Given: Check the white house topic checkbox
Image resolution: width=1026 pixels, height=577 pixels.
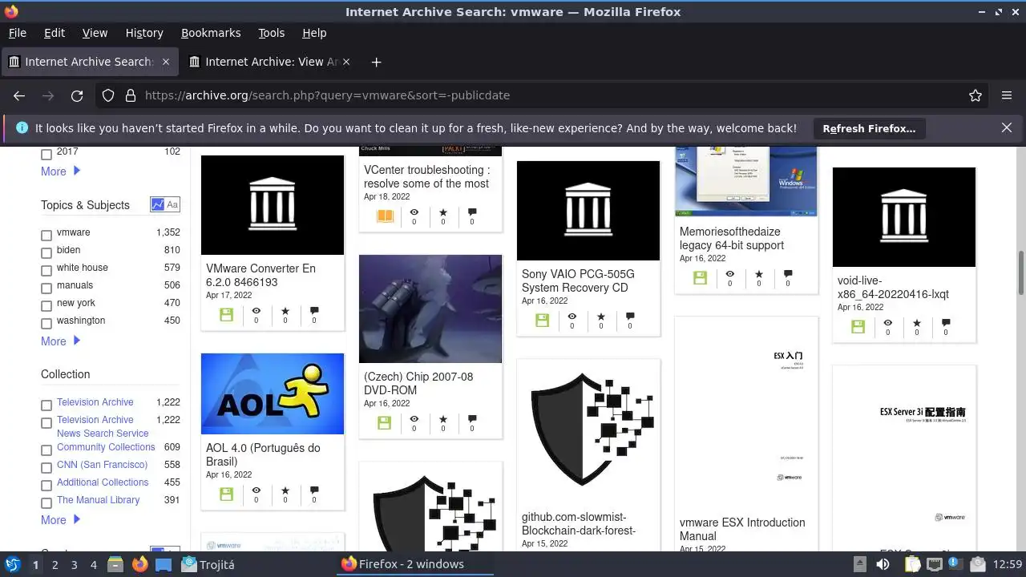Looking at the screenshot, I should tap(46, 271).
